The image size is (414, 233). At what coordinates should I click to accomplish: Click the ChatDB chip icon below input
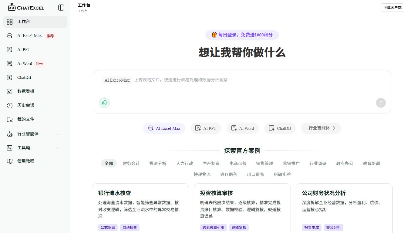(x=272, y=128)
